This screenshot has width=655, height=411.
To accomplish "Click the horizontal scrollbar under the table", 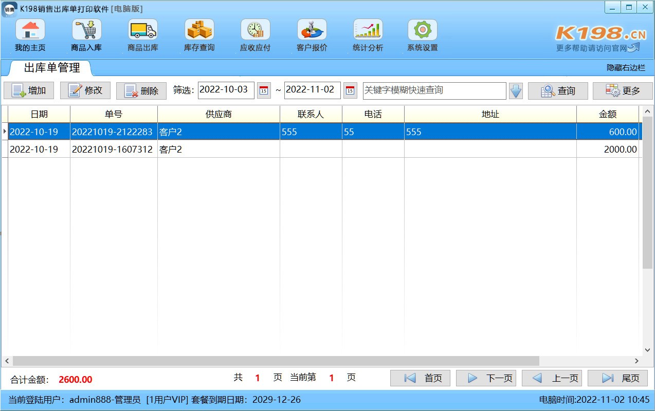I will coord(276,361).
